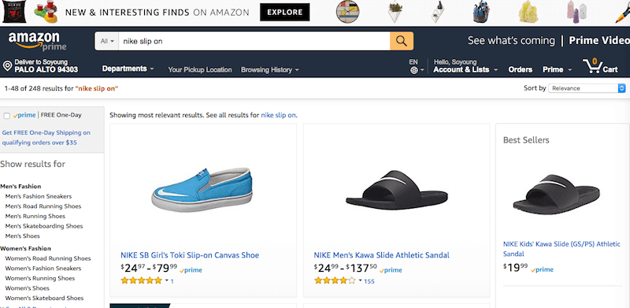The width and height of the screenshot is (630, 308).
Task: Click inside the search text field
Action: (x=254, y=41)
